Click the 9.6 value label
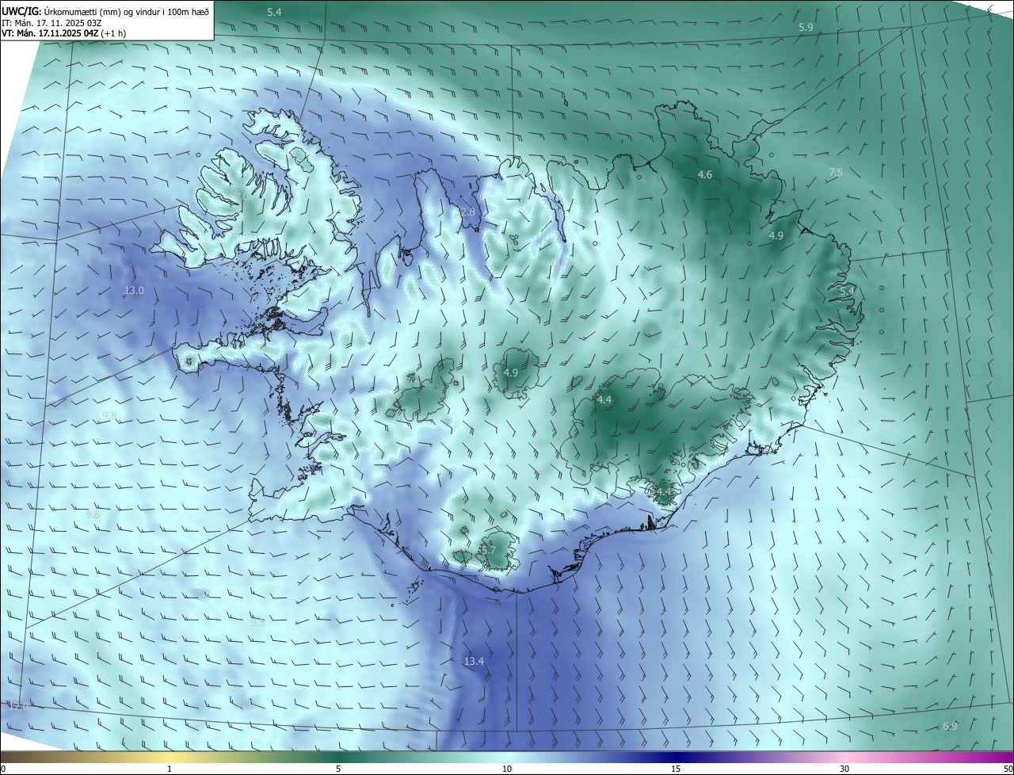The width and height of the screenshot is (1014, 775). coord(93,515)
